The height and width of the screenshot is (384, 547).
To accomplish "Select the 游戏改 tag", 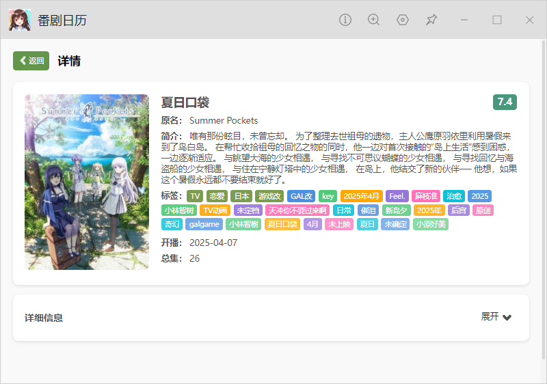I will tap(269, 196).
